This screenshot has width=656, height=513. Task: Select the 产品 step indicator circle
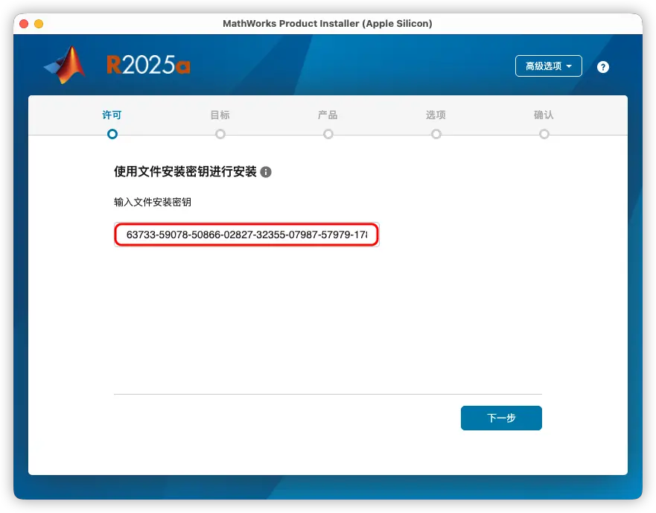328,134
